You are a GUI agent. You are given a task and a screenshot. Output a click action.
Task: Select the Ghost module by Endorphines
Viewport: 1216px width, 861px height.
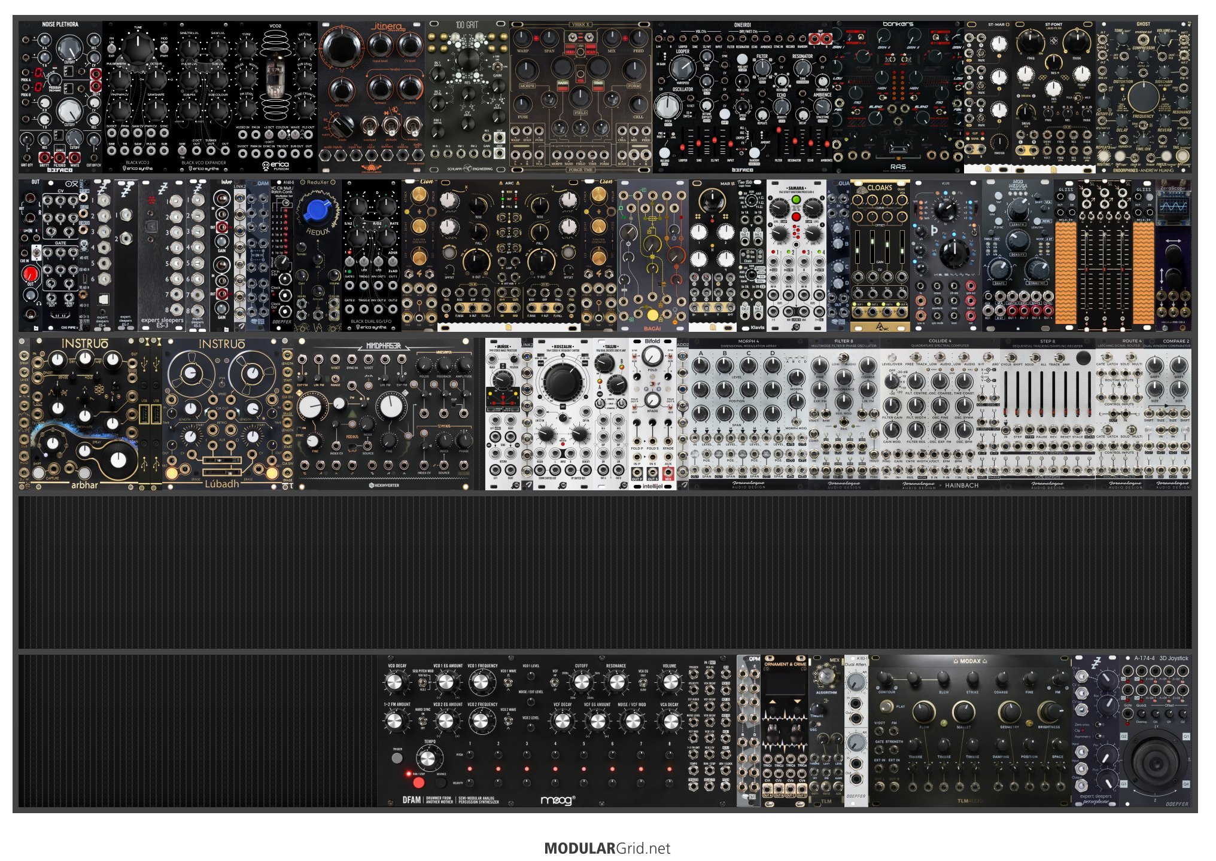pyautogui.click(x=1144, y=97)
